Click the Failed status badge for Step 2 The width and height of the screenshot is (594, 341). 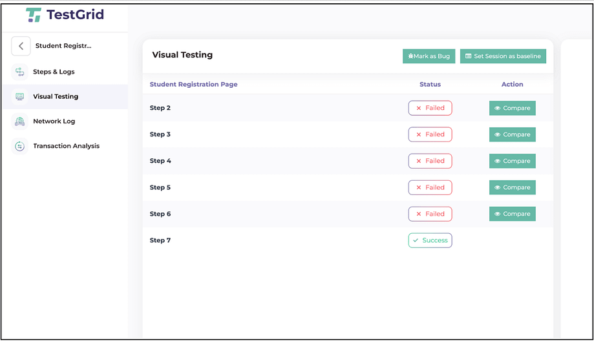pos(430,108)
